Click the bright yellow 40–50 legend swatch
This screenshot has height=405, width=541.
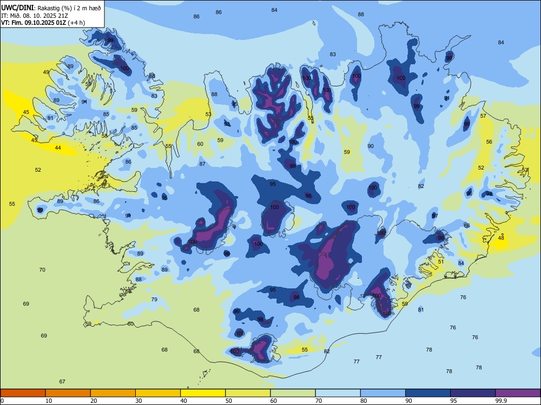click(203, 393)
